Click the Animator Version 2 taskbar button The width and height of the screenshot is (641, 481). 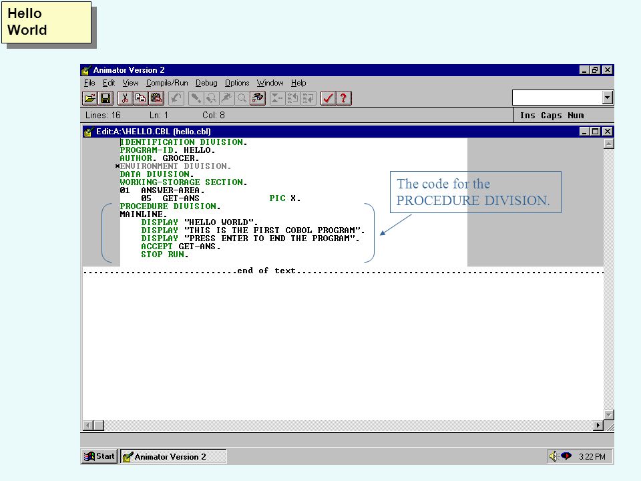(174, 456)
